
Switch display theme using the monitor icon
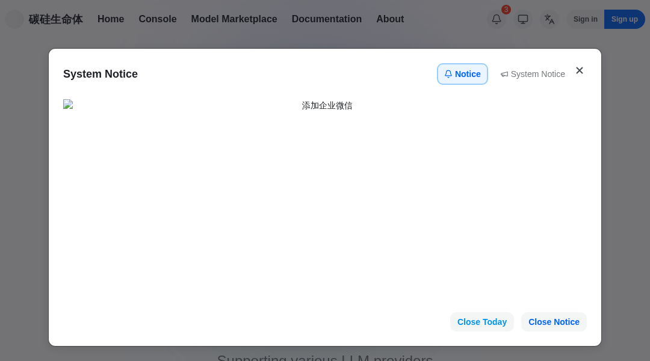pyautogui.click(x=523, y=19)
